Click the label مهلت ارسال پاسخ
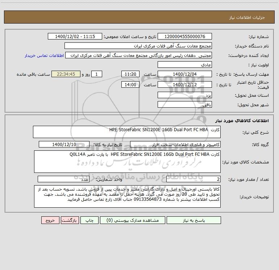Viewport: 279px width, 270px height. [x=251, y=74]
